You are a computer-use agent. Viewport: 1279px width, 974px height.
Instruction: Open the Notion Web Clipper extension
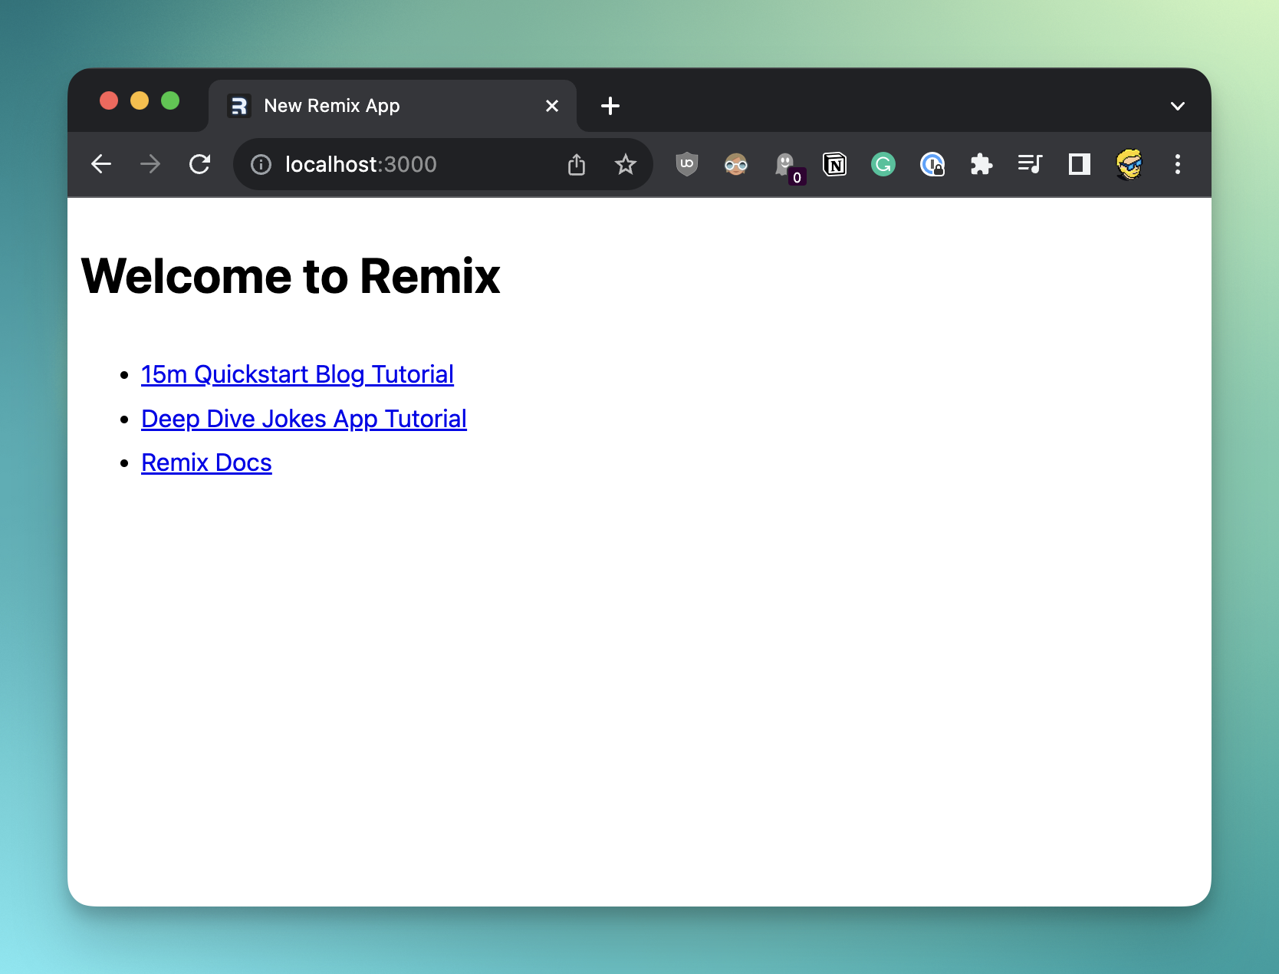coord(834,164)
